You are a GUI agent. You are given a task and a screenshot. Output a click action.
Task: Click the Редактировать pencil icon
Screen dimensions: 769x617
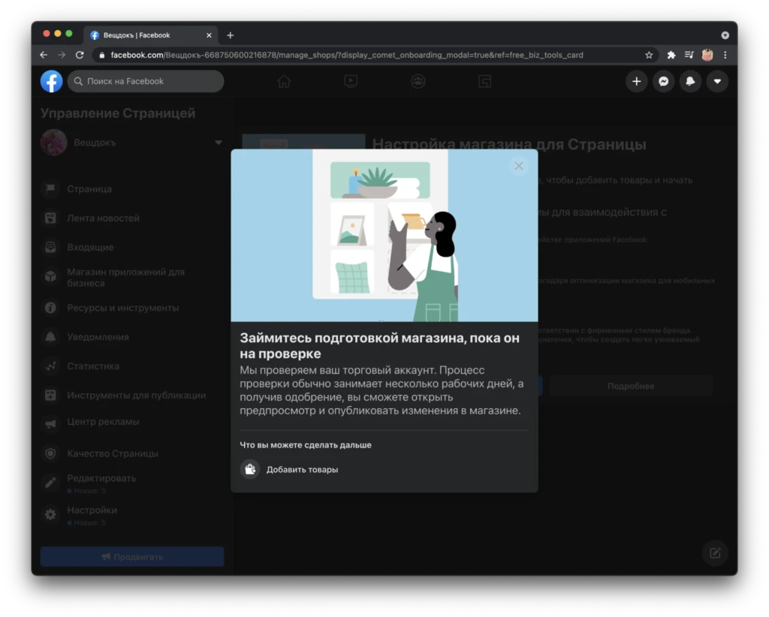[x=50, y=483]
